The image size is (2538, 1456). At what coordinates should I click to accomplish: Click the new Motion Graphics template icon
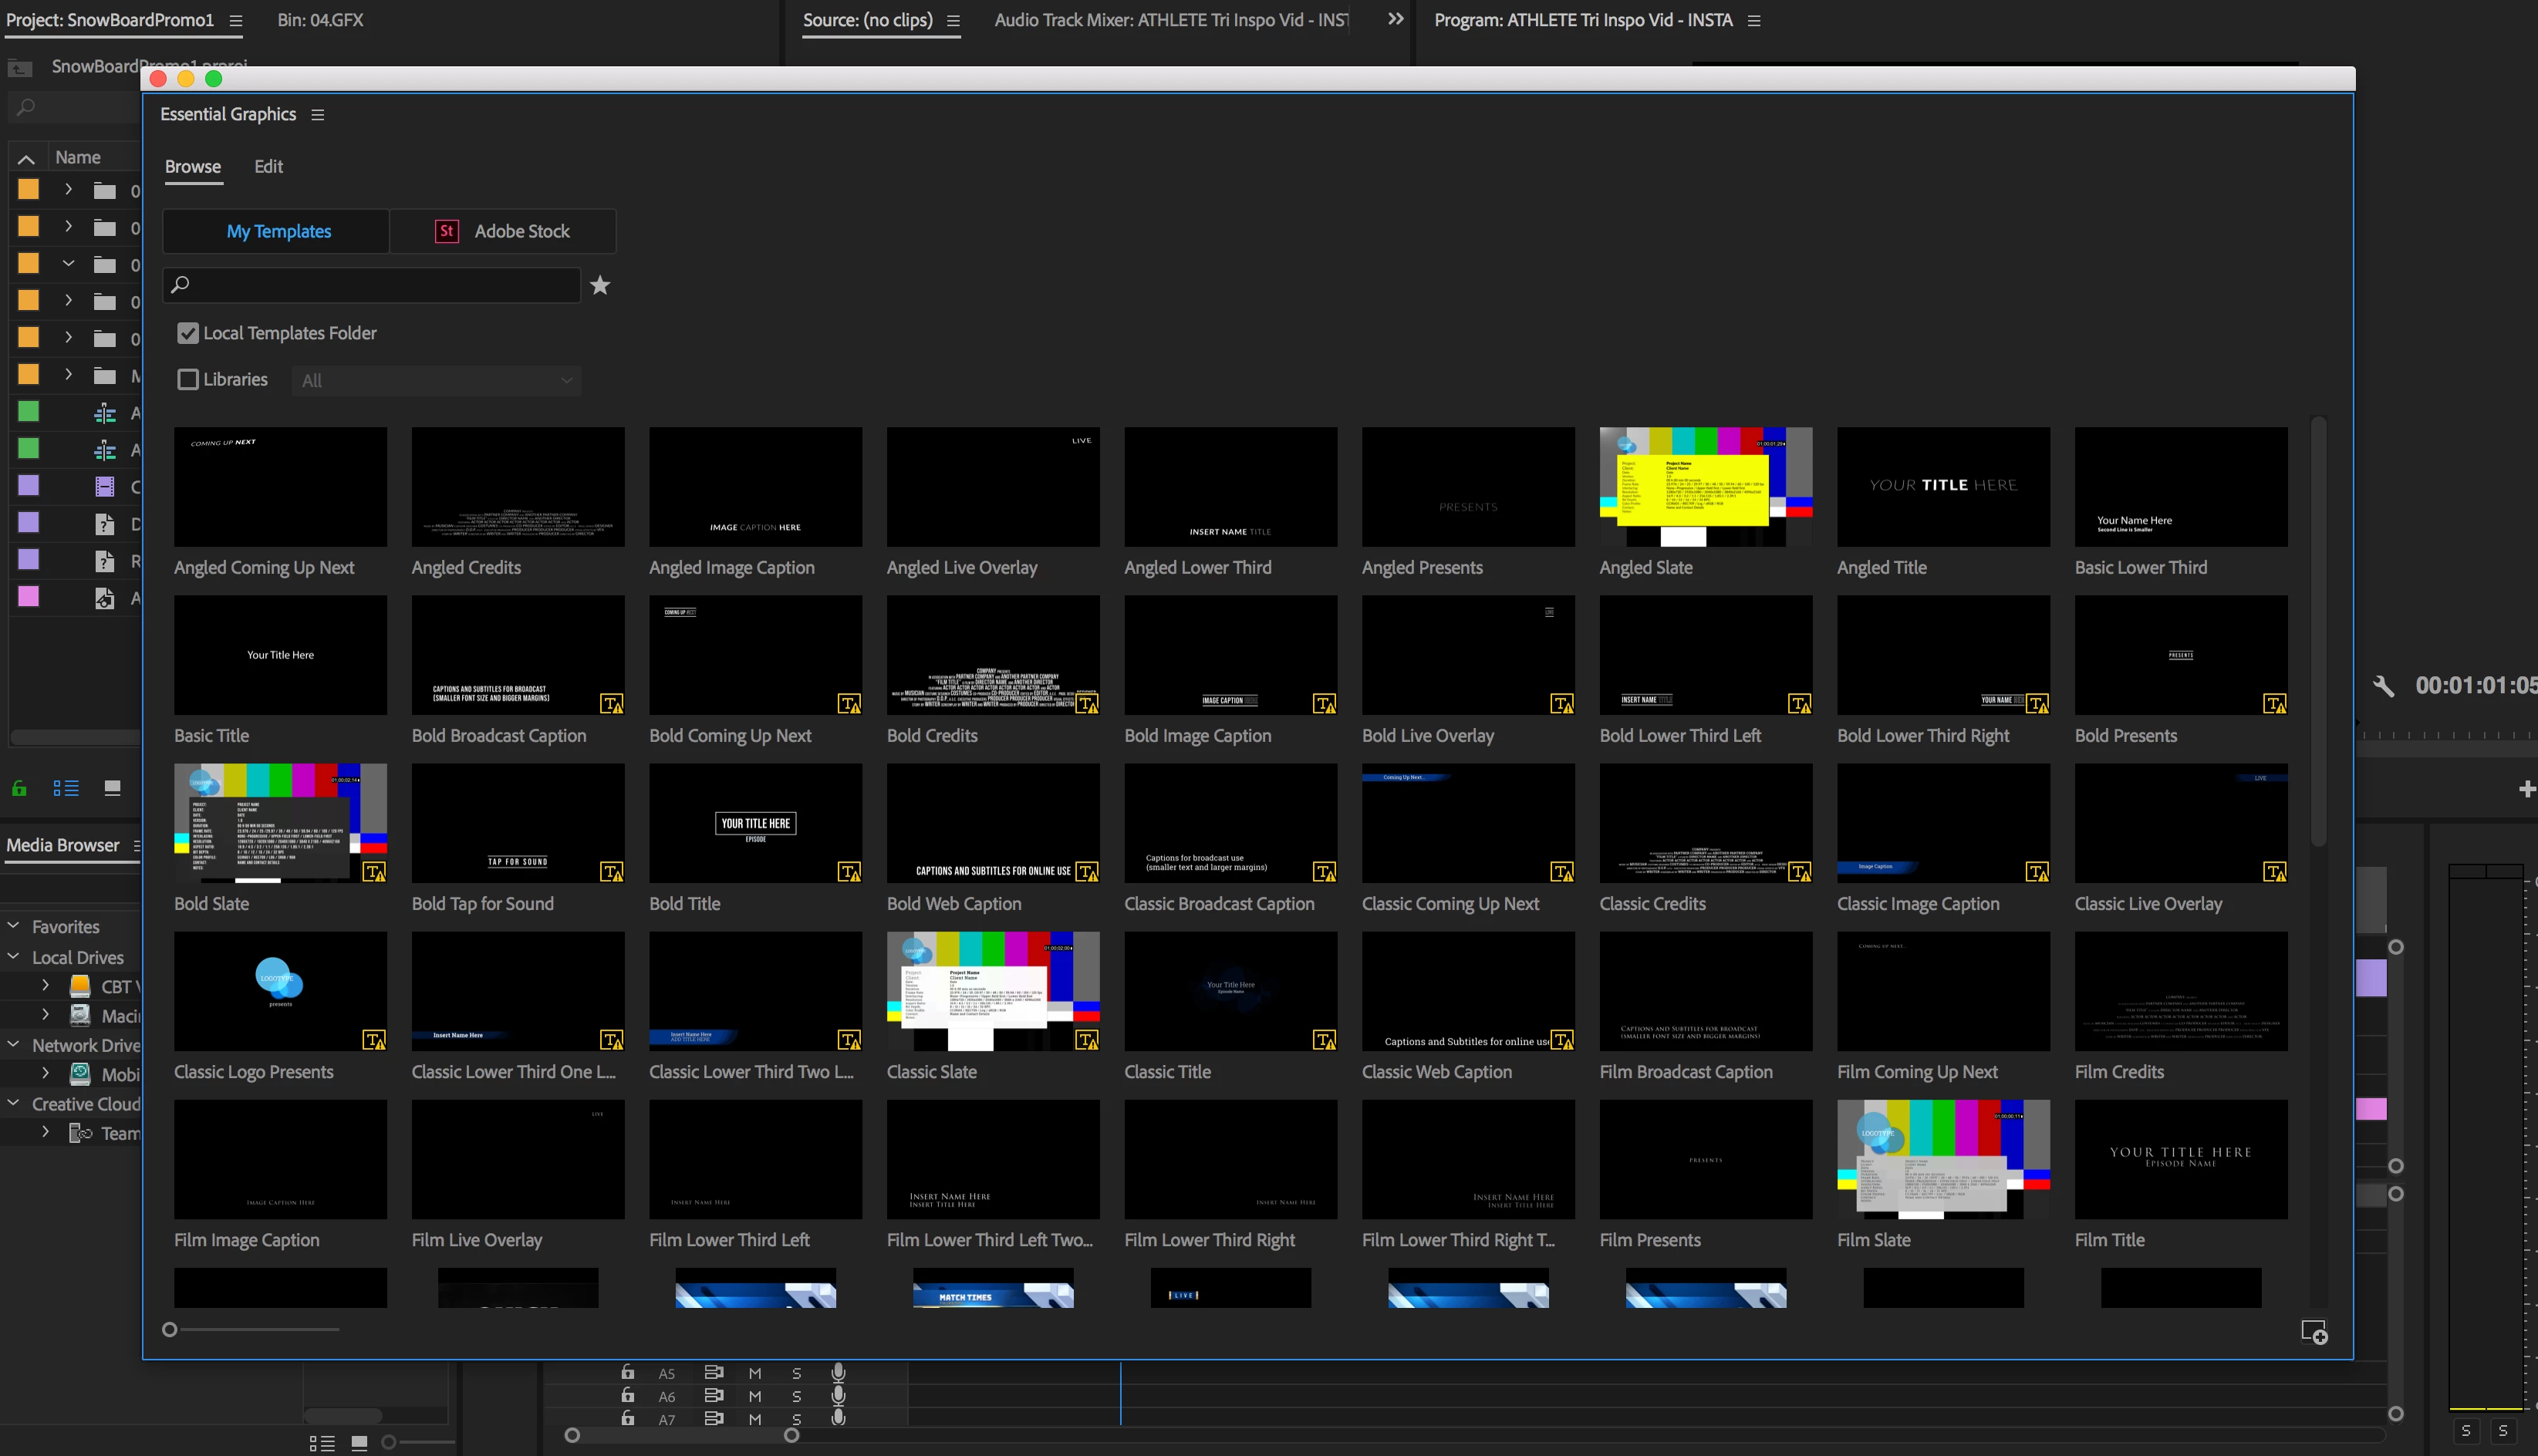[x=2313, y=1332]
